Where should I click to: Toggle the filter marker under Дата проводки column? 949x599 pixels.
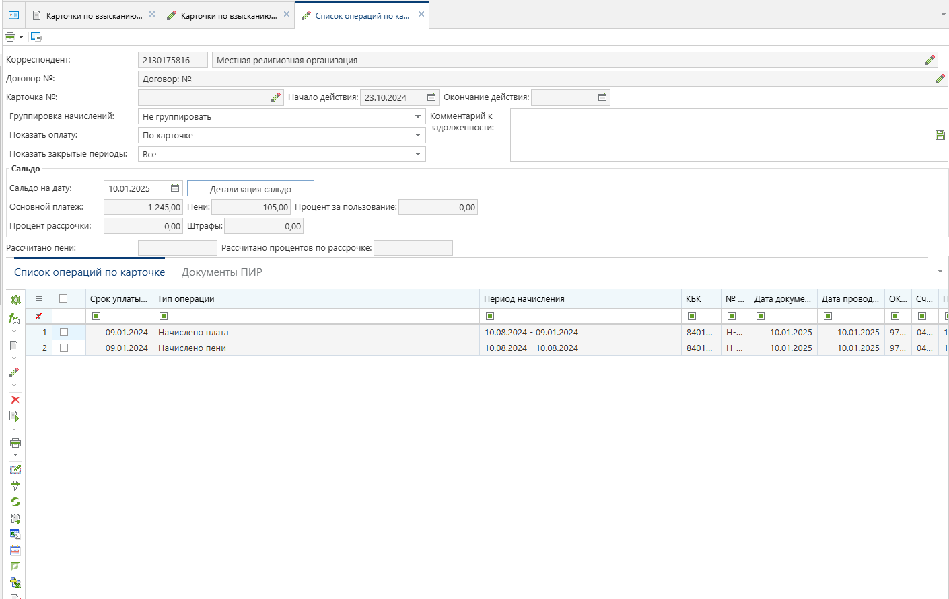(828, 316)
